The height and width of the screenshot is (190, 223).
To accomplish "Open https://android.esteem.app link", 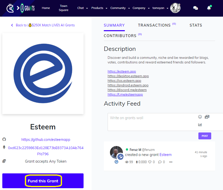I will pos(128,85).
